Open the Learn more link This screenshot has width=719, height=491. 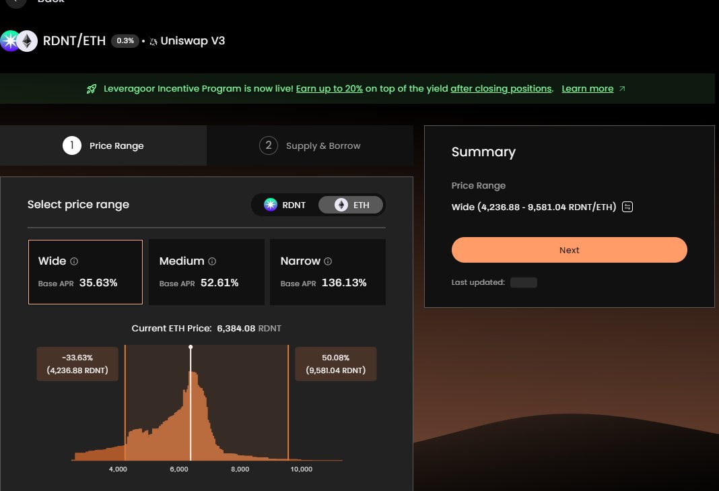588,88
